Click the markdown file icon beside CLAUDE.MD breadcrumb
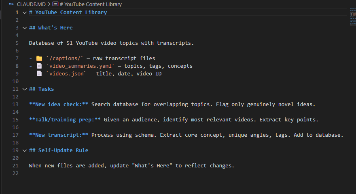The height and width of the screenshot is (194, 356). click(11, 4)
